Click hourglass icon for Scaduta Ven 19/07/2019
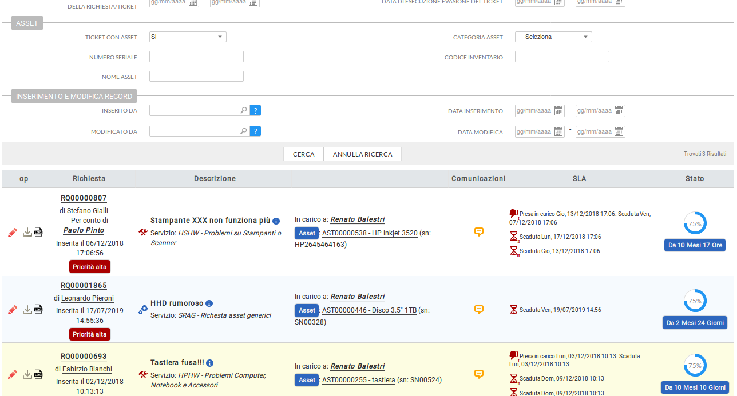This screenshot has height=396, width=737. point(514,310)
